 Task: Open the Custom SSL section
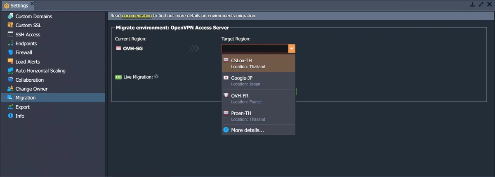pyautogui.click(x=53, y=26)
